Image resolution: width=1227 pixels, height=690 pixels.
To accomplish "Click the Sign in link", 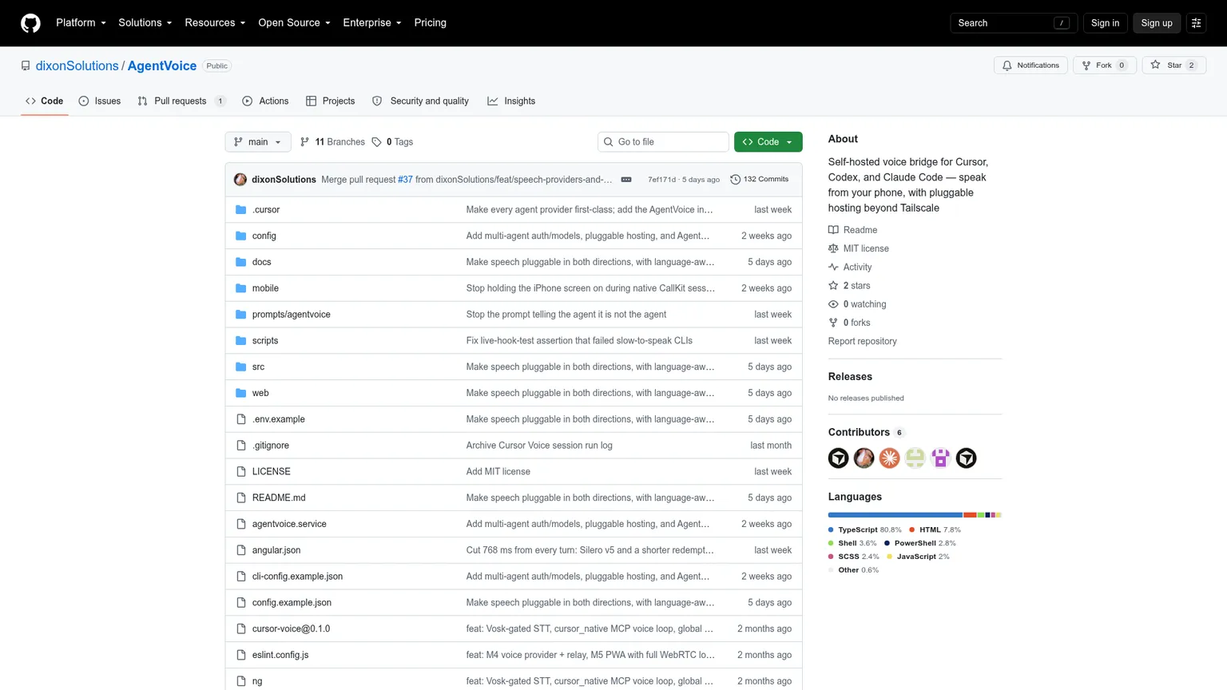I will tap(1105, 23).
